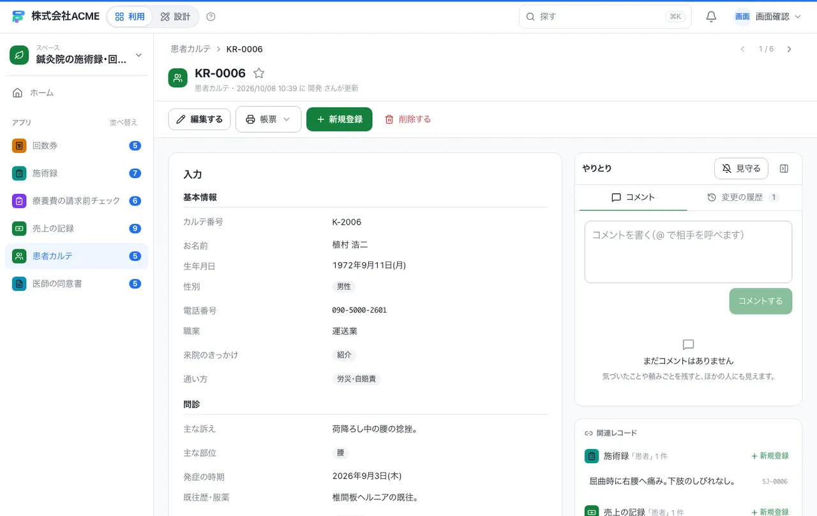Screen dimensions: 817x516
Task: Add new 売上の記録 related record
Action: coord(770,512)
